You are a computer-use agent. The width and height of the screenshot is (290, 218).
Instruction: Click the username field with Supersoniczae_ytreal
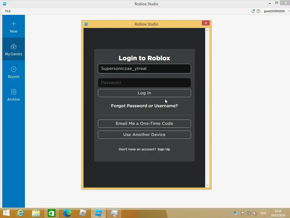144,69
